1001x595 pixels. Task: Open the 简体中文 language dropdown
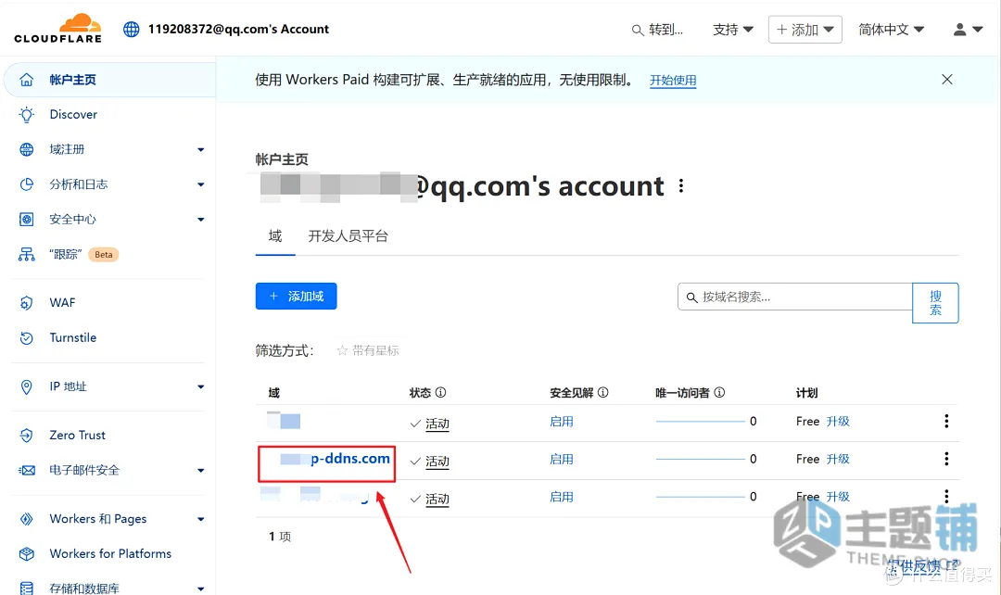pyautogui.click(x=892, y=30)
